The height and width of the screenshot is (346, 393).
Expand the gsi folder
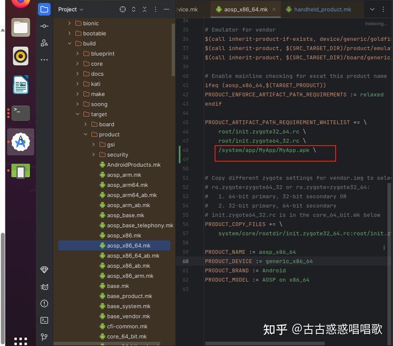pos(94,145)
